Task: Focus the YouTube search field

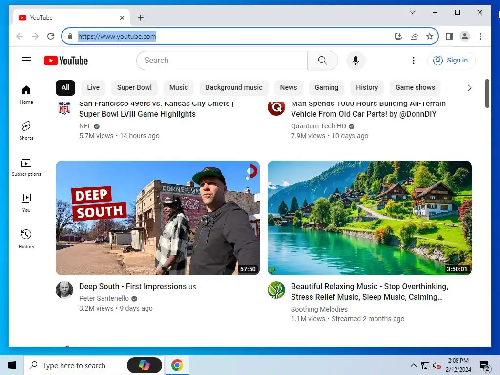Action: [x=222, y=61]
